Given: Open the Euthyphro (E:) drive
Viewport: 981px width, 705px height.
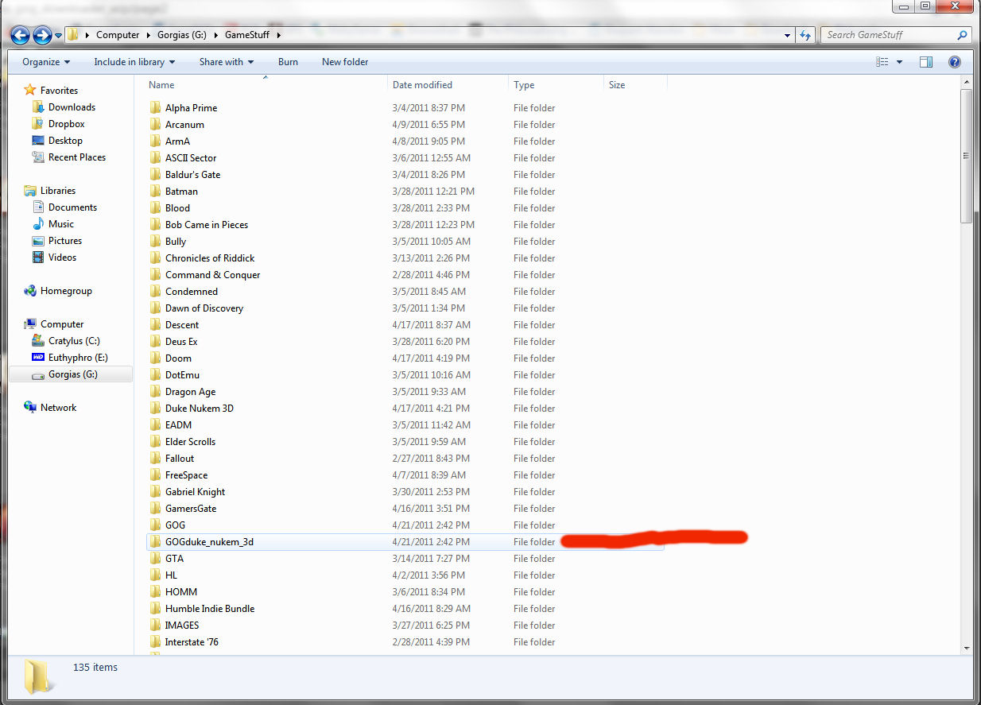Looking at the screenshot, I should pos(78,358).
